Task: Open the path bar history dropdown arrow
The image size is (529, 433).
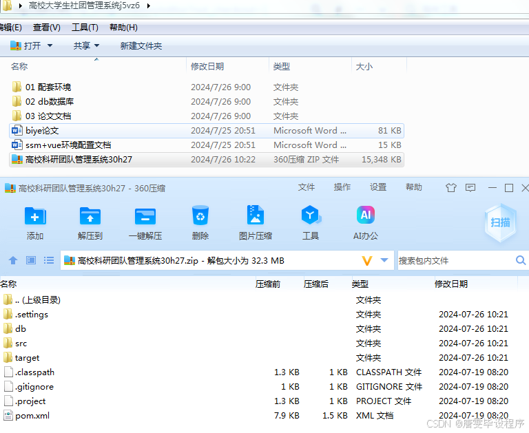Action: (x=384, y=260)
